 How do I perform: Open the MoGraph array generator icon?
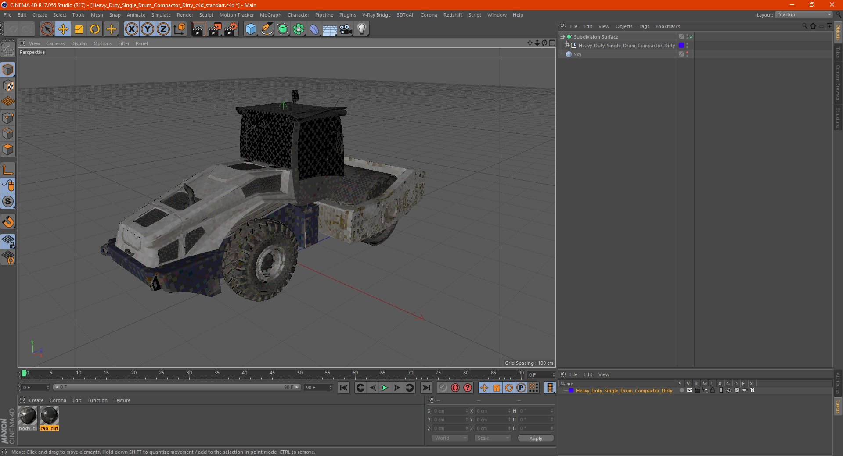coord(299,29)
